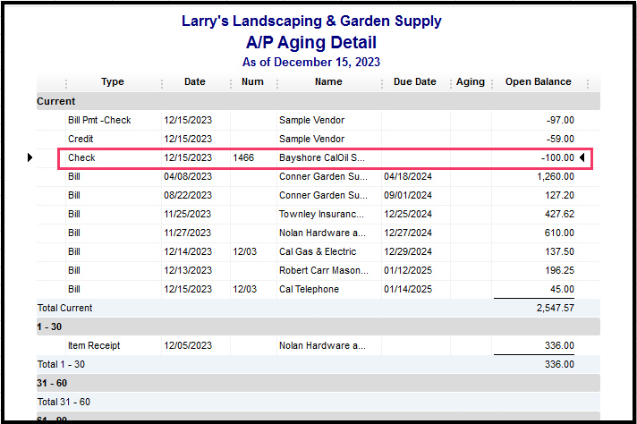Click the Name column header

point(328,81)
